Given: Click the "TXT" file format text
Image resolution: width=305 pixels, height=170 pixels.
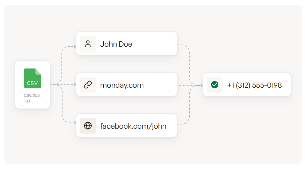Looking at the screenshot, I should point(27,101).
